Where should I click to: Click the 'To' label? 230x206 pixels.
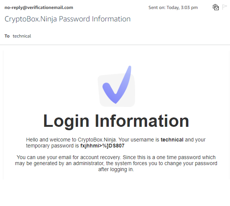(7, 36)
